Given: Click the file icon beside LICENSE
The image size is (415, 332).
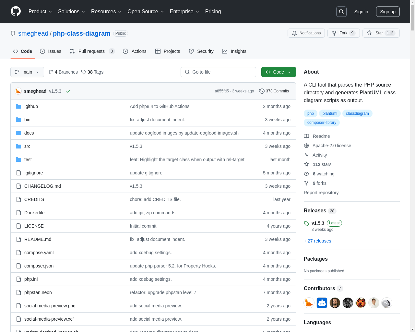Looking at the screenshot, I should (18, 226).
